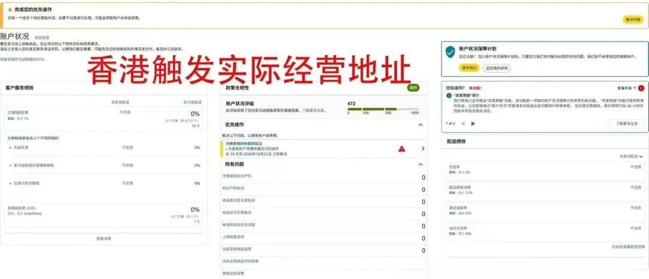Open the 卖家自配送 dropdown in 配送绩效
Image resolution: width=649 pixels, height=279 pixels.
[x=631, y=157]
